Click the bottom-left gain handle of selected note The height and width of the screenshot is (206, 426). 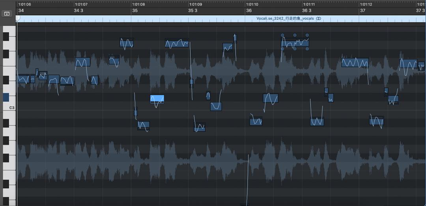click(282, 49)
